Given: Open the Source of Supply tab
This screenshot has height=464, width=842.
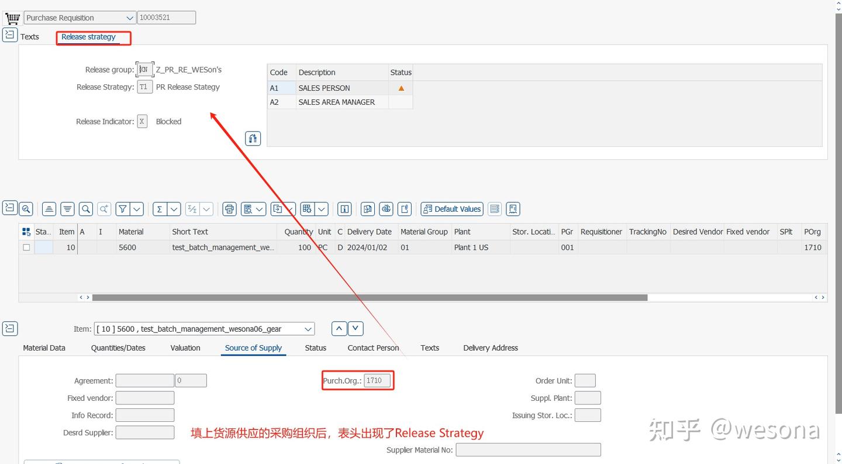Looking at the screenshot, I should point(253,348).
